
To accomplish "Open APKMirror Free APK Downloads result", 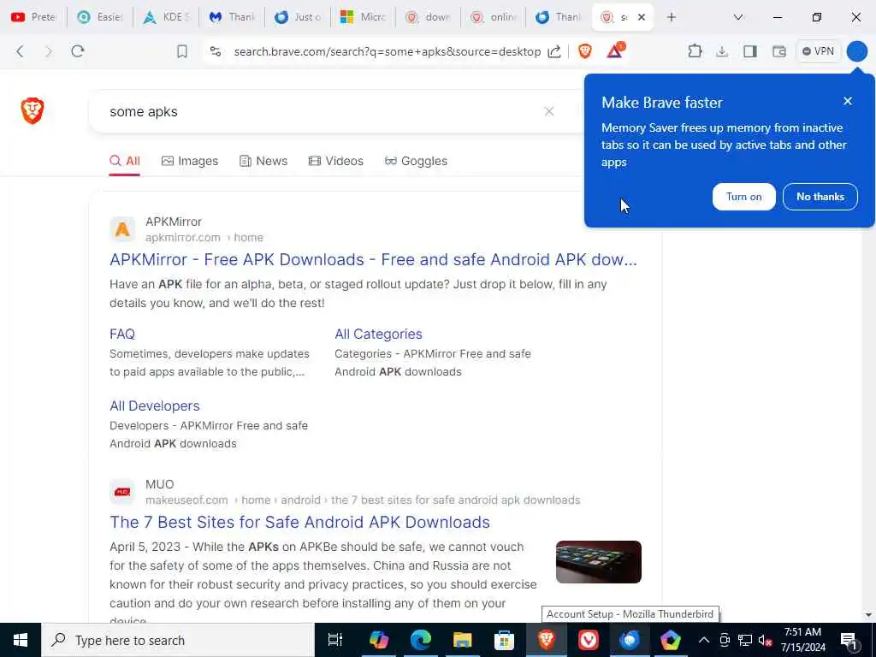I will click(373, 260).
